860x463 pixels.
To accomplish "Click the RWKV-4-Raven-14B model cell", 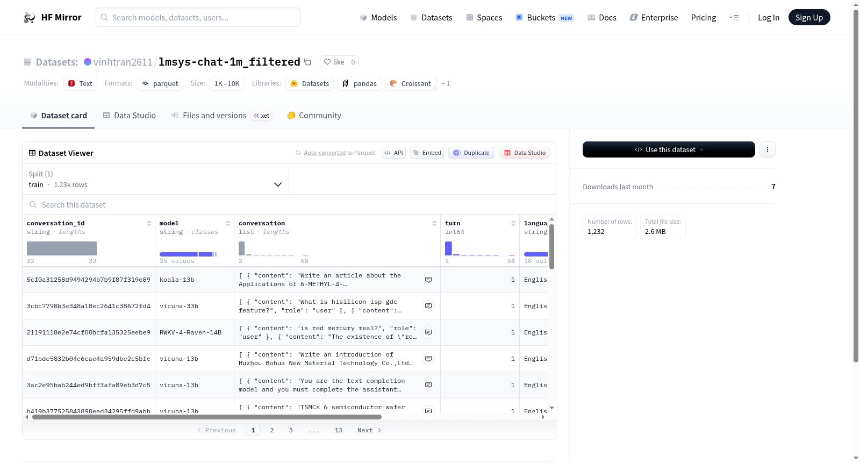I will (195, 332).
